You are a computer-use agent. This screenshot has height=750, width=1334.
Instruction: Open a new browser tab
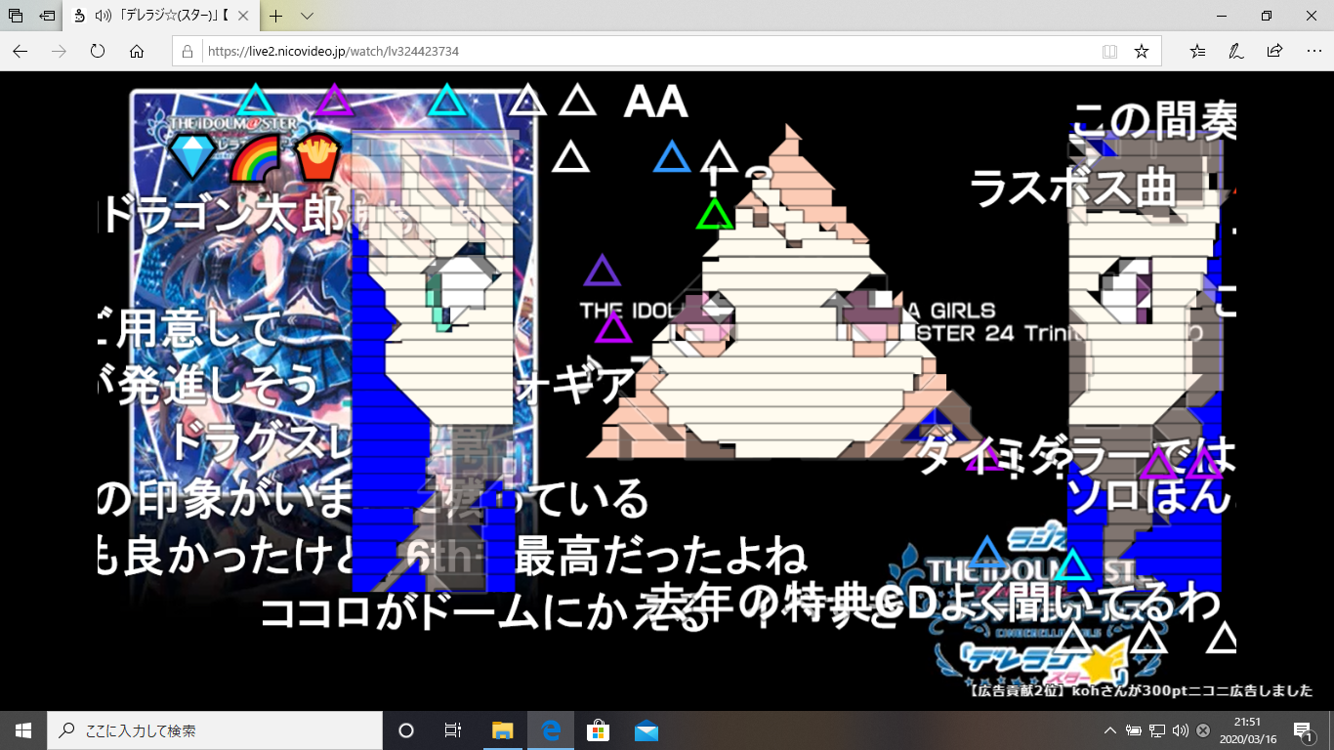pyautogui.click(x=276, y=16)
